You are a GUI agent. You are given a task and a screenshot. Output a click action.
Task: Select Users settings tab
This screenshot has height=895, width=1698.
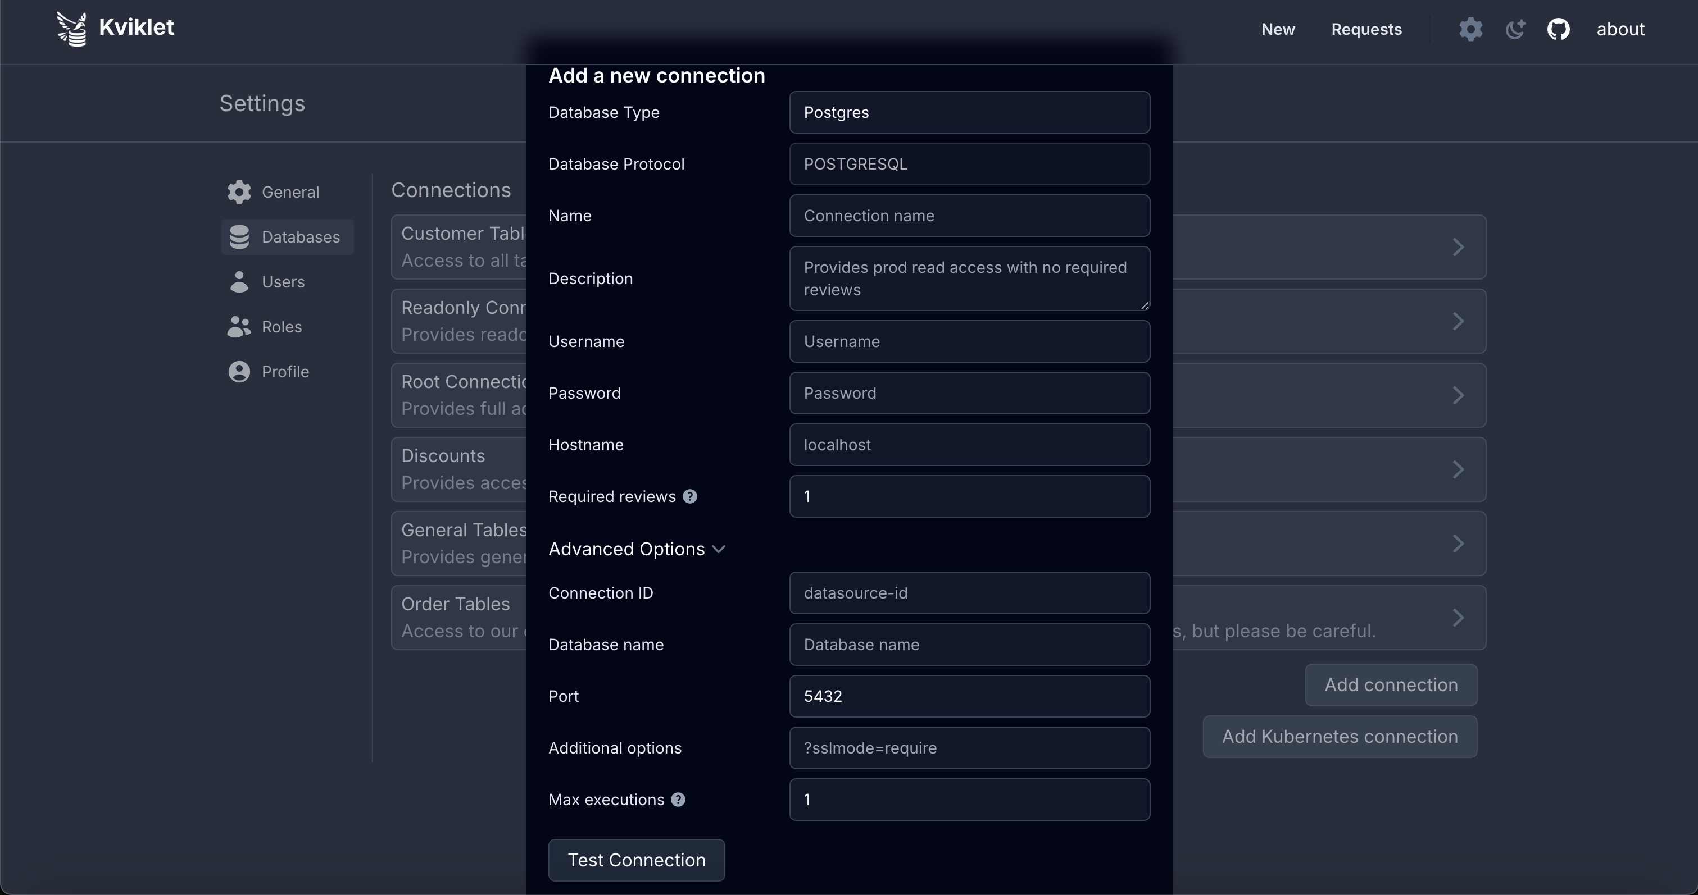point(287,282)
